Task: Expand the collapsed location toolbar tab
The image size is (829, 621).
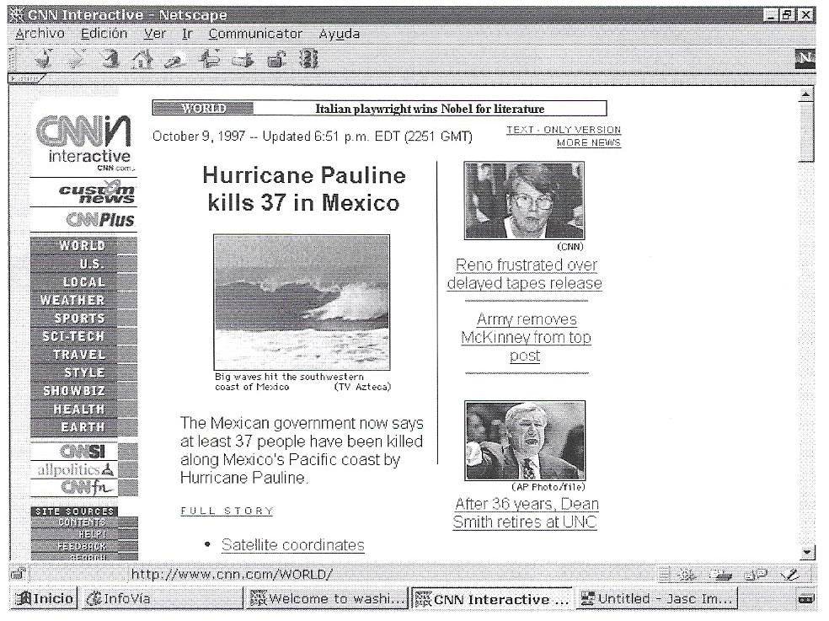Action: (x=26, y=78)
